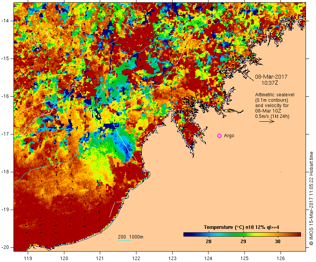Click the longitude label '123'
Screen dimensions: 316x262
tap(172, 258)
